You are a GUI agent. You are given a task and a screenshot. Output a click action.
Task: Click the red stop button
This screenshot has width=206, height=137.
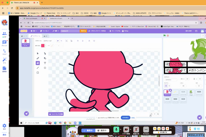tap(168, 36)
